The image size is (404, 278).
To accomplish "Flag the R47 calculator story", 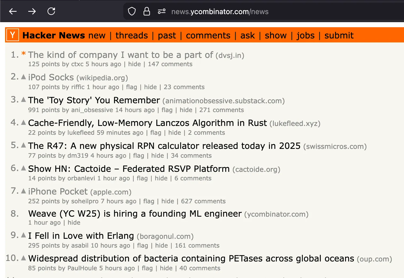I will point(138,156).
